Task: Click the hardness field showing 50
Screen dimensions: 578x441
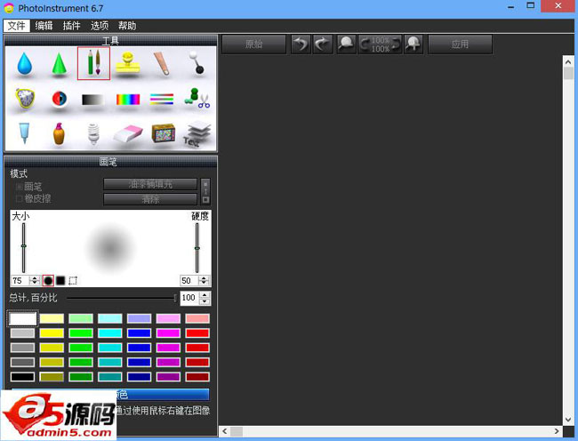Action: pyautogui.click(x=189, y=281)
